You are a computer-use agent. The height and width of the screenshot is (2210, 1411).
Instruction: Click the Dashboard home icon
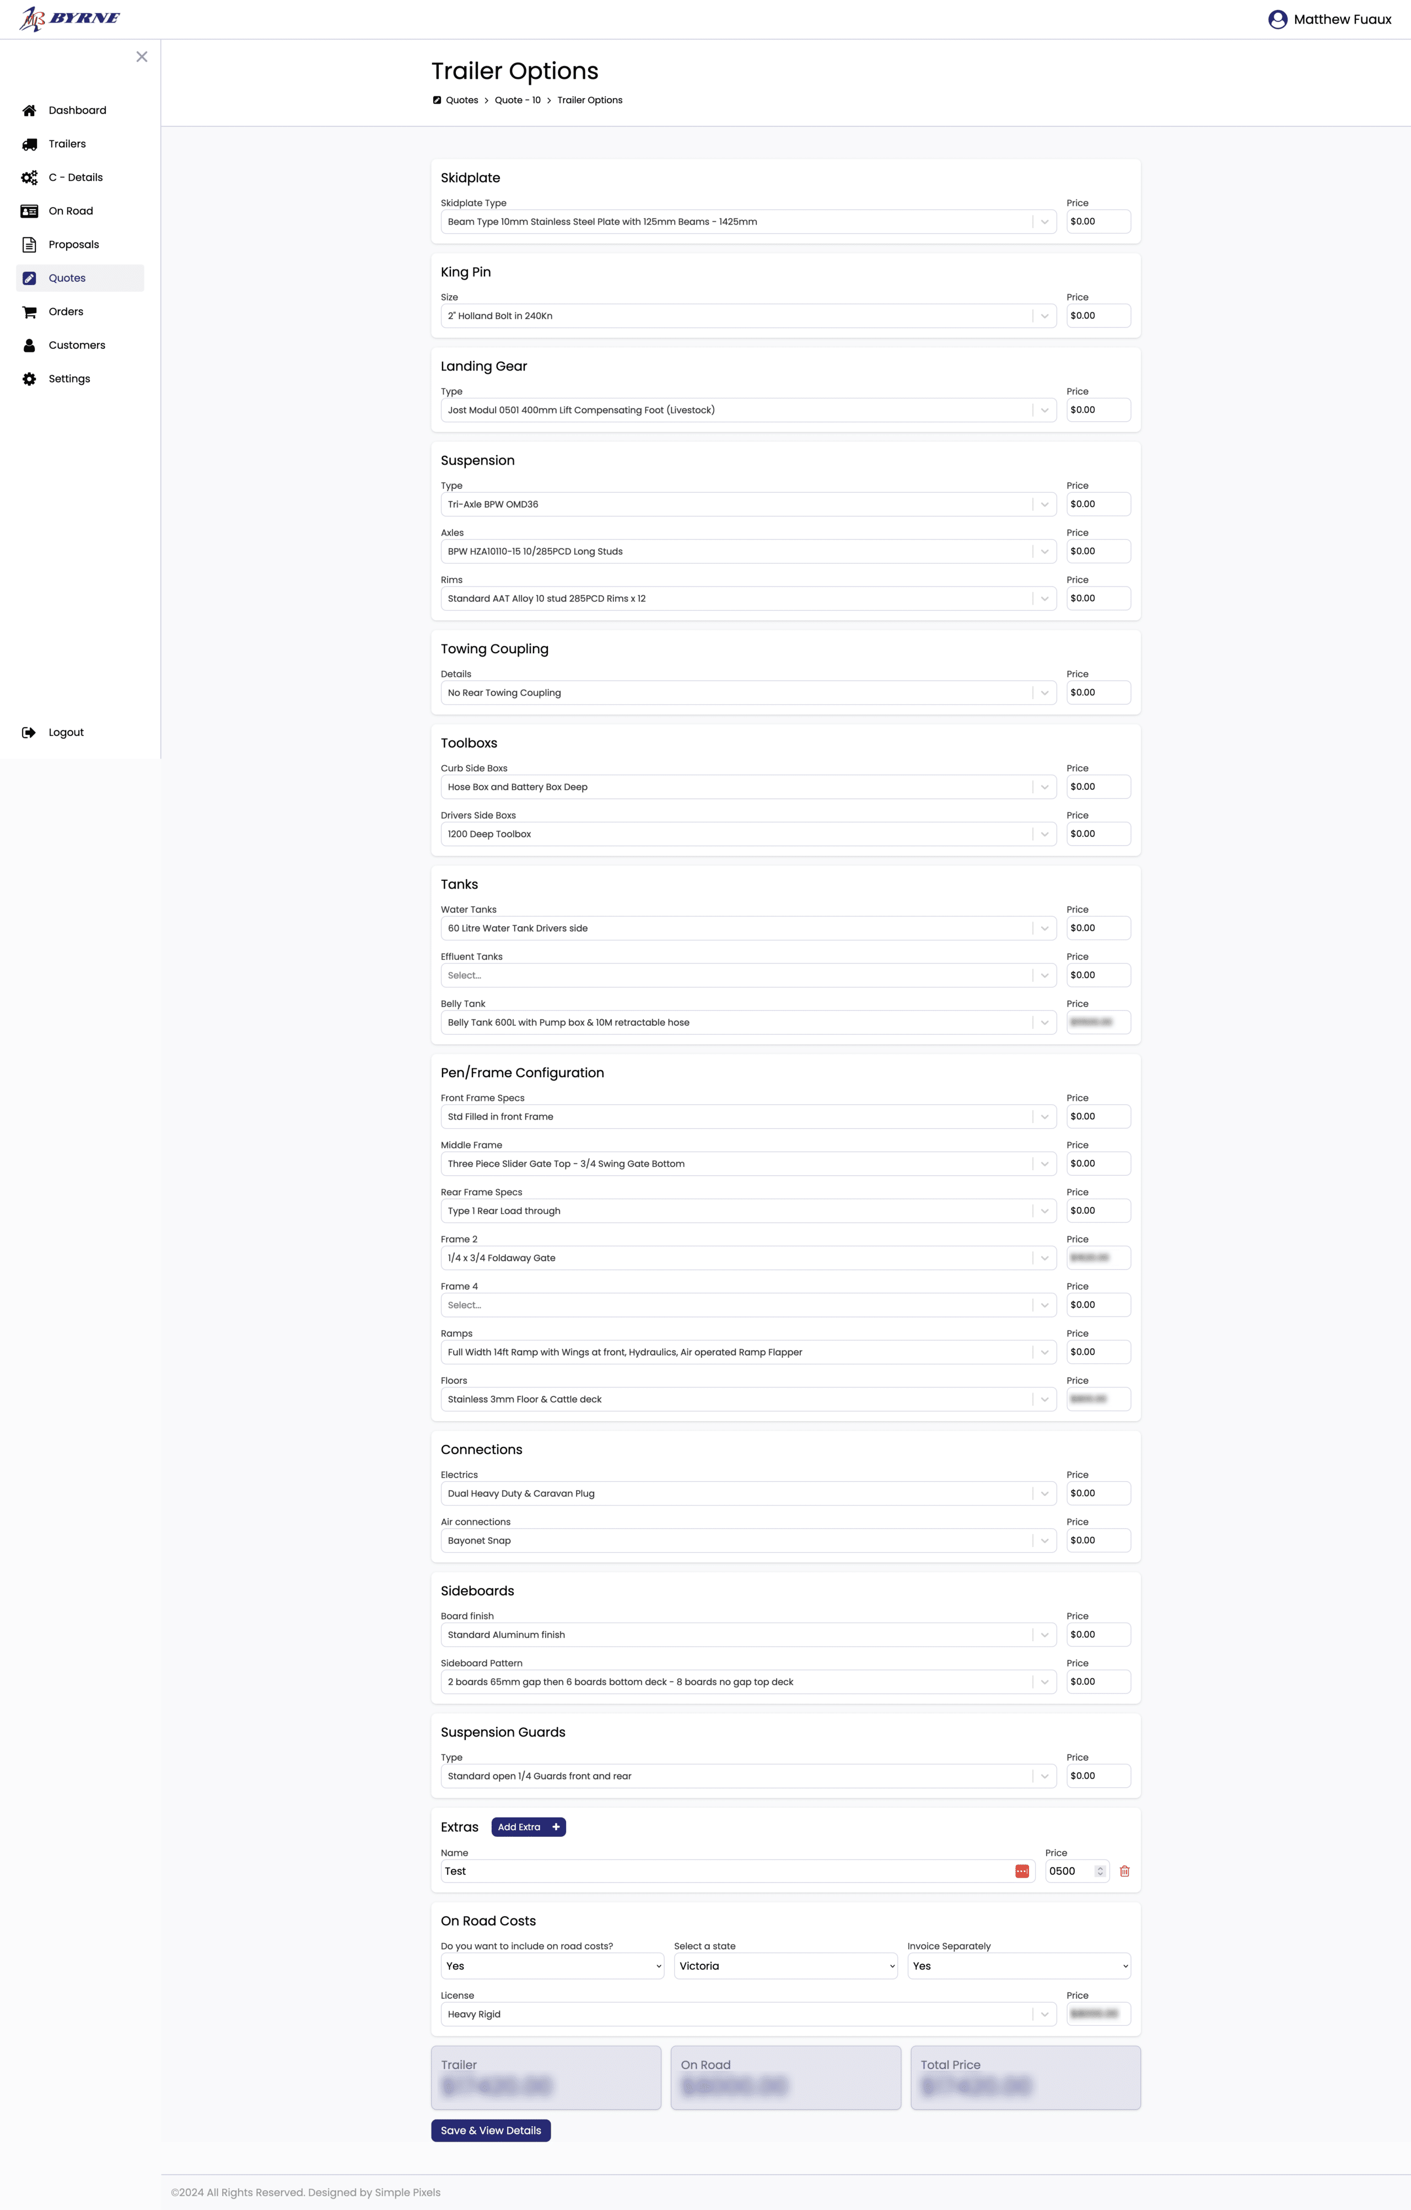[x=29, y=110]
